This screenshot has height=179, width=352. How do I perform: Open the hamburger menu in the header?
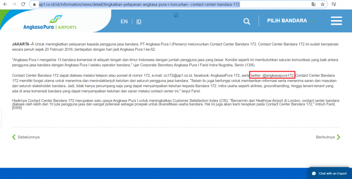tap(336, 21)
